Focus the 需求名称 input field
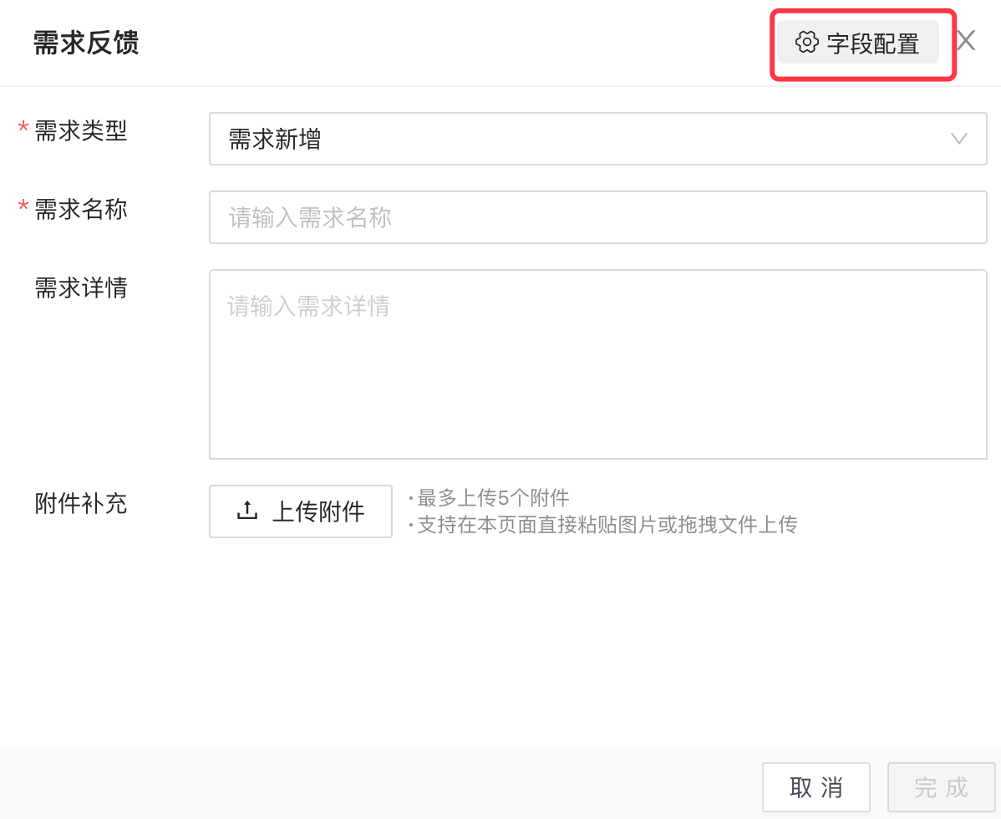Viewport: 1001px width, 819px height. pyautogui.click(x=597, y=217)
